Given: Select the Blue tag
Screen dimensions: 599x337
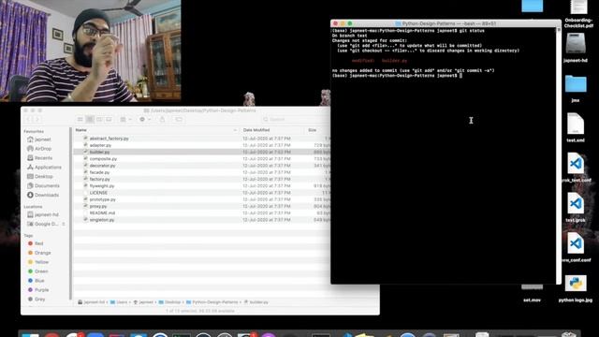Looking at the screenshot, I should coord(36,281).
